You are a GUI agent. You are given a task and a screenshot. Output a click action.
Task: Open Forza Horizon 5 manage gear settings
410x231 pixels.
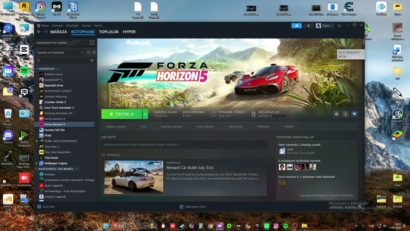[336, 114]
